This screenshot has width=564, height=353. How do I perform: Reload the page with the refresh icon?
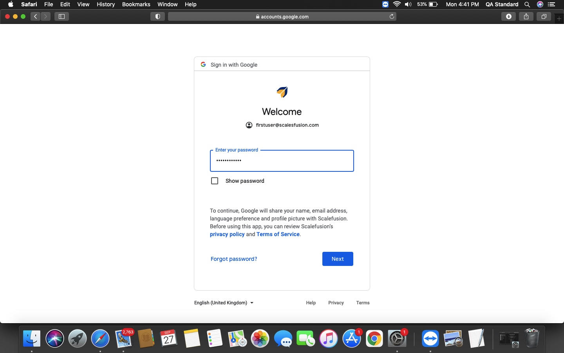click(x=392, y=16)
